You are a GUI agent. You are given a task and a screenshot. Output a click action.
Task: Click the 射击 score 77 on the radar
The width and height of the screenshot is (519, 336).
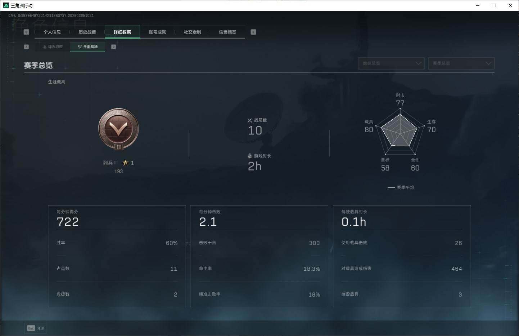click(400, 103)
